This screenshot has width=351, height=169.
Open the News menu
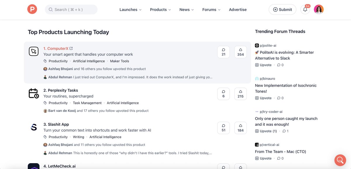tap(187, 10)
